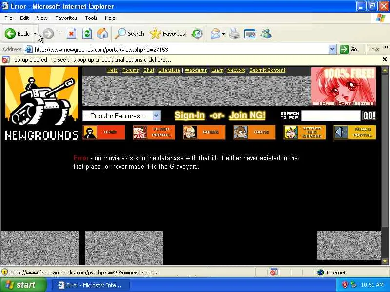This screenshot has height=292, width=390.
Task: Open the Games navigation button
Action: [204, 132]
